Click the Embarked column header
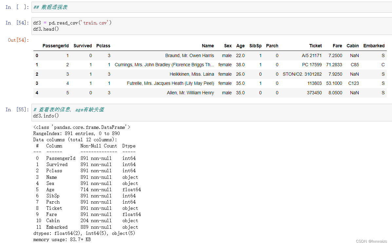The height and width of the screenshot is (246, 392). point(374,46)
